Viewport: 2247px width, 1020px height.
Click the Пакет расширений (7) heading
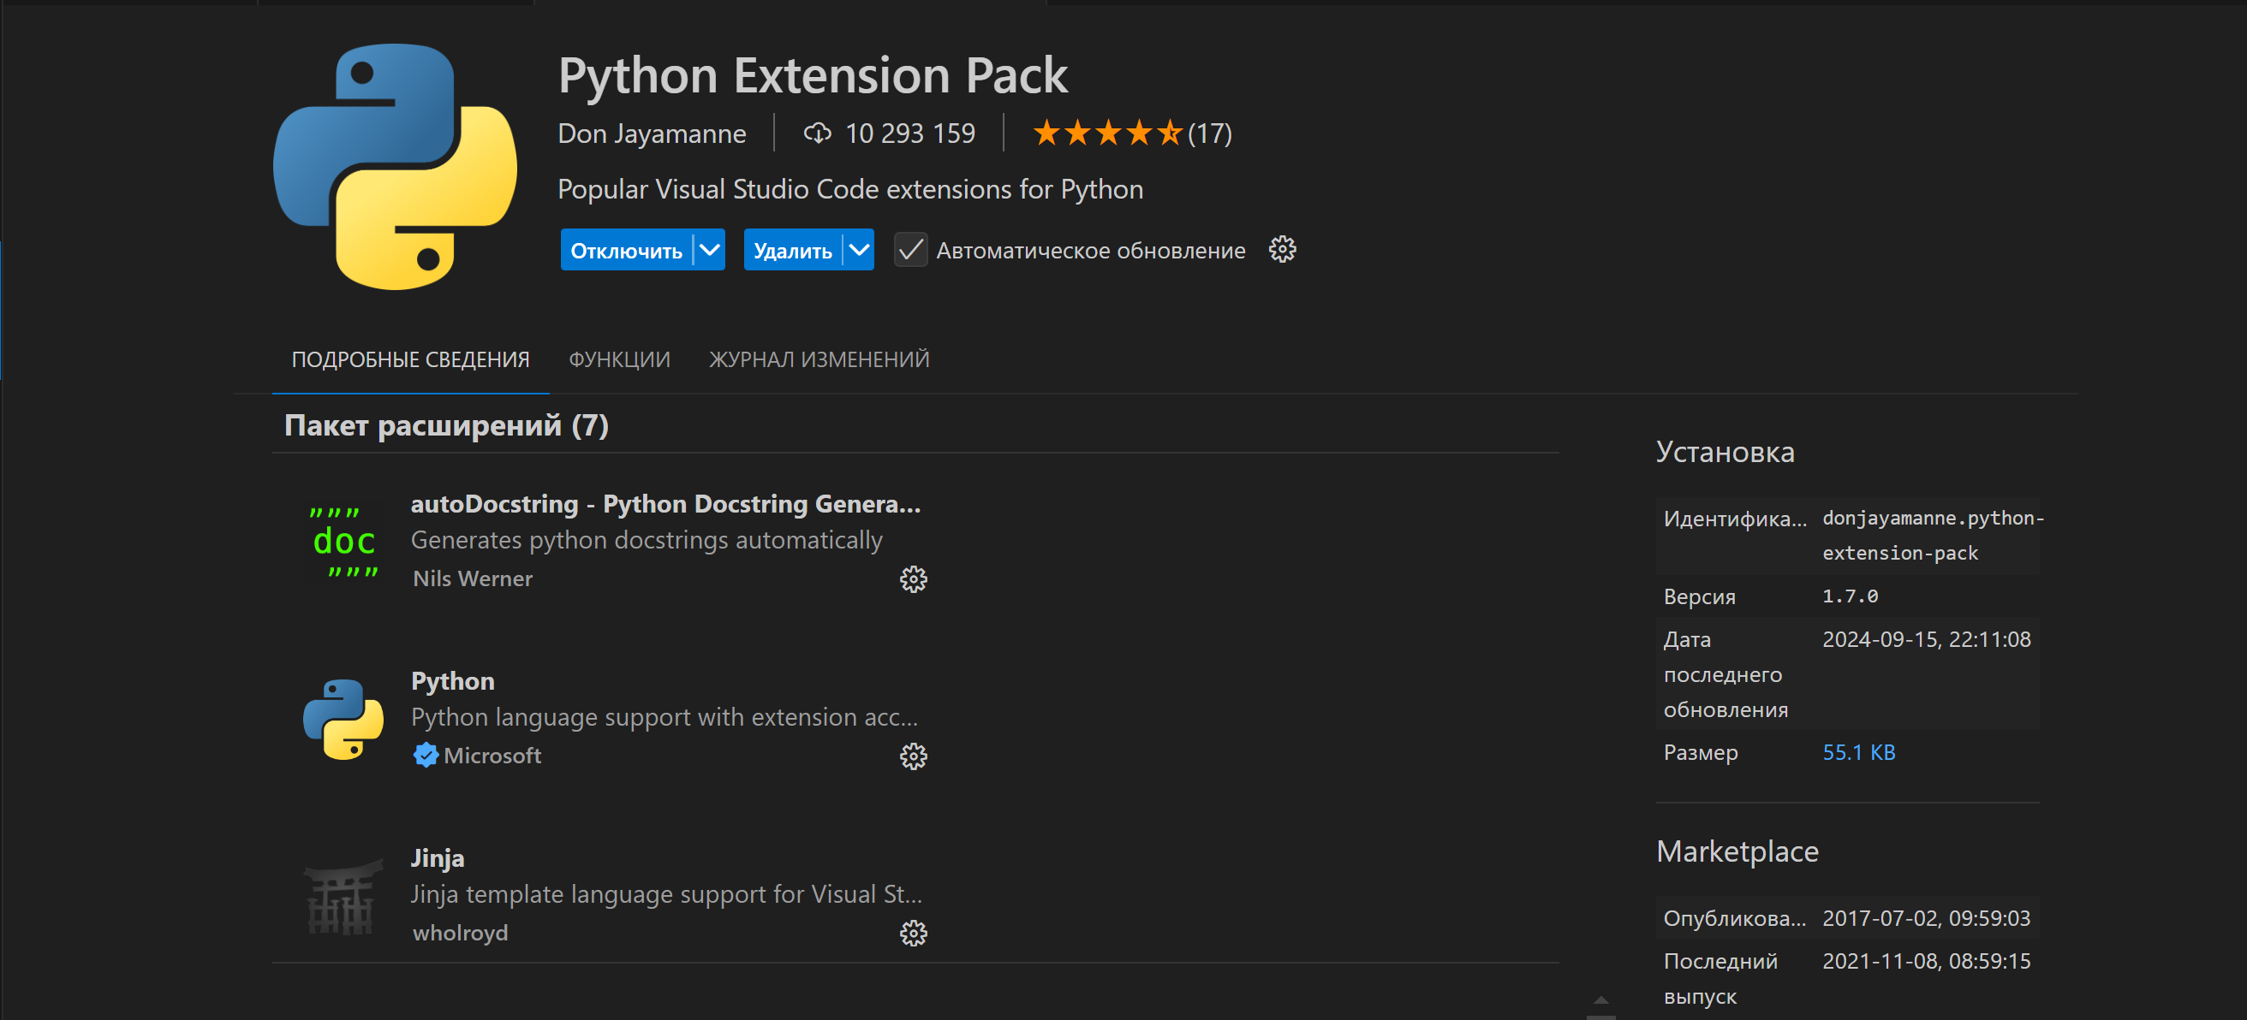click(x=446, y=425)
